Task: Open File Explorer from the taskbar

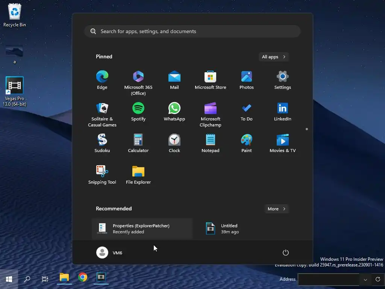Action: point(64,278)
